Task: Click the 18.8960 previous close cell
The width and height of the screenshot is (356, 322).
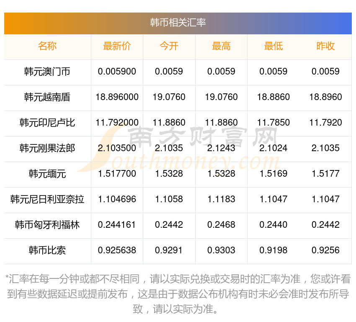Action: (x=325, y=97)
